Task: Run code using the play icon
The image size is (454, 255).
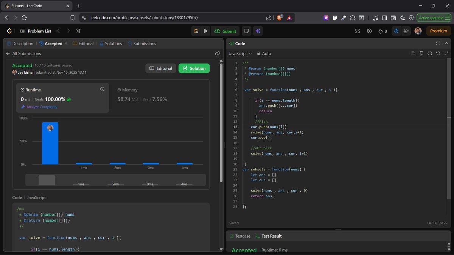Action: click(x=205, y=31)
